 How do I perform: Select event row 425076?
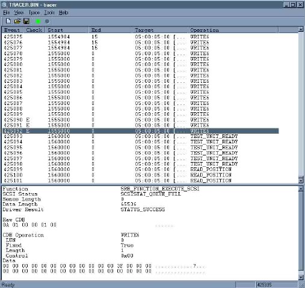pos(140,43)
